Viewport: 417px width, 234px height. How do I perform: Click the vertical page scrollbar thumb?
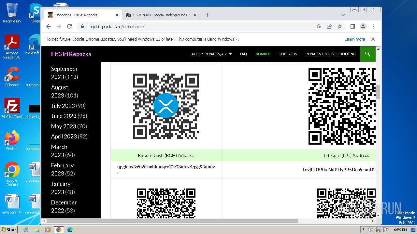pyautogui.click(x=378, y=92)
